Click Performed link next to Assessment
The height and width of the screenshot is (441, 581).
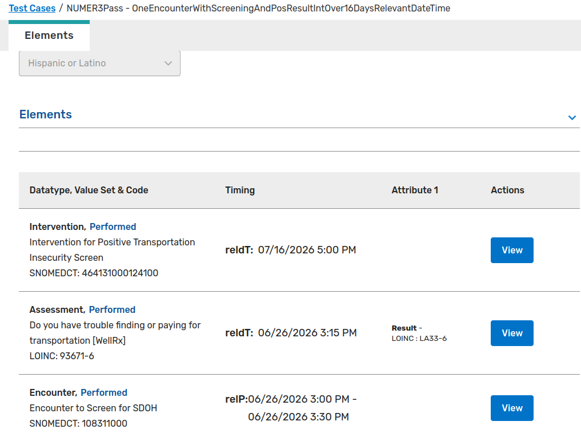[x=112, y=309]
